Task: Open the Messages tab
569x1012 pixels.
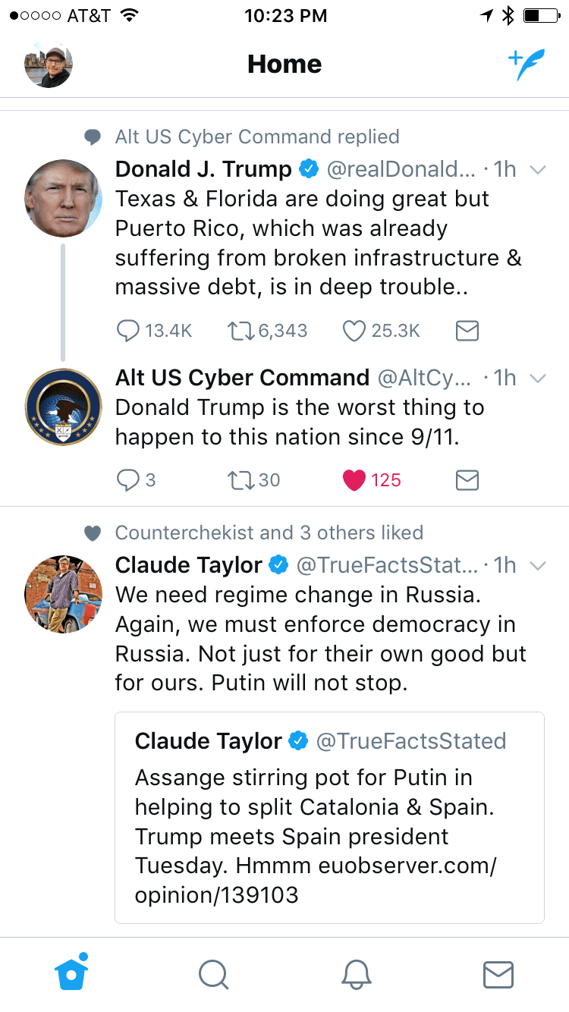Action: 498,974
